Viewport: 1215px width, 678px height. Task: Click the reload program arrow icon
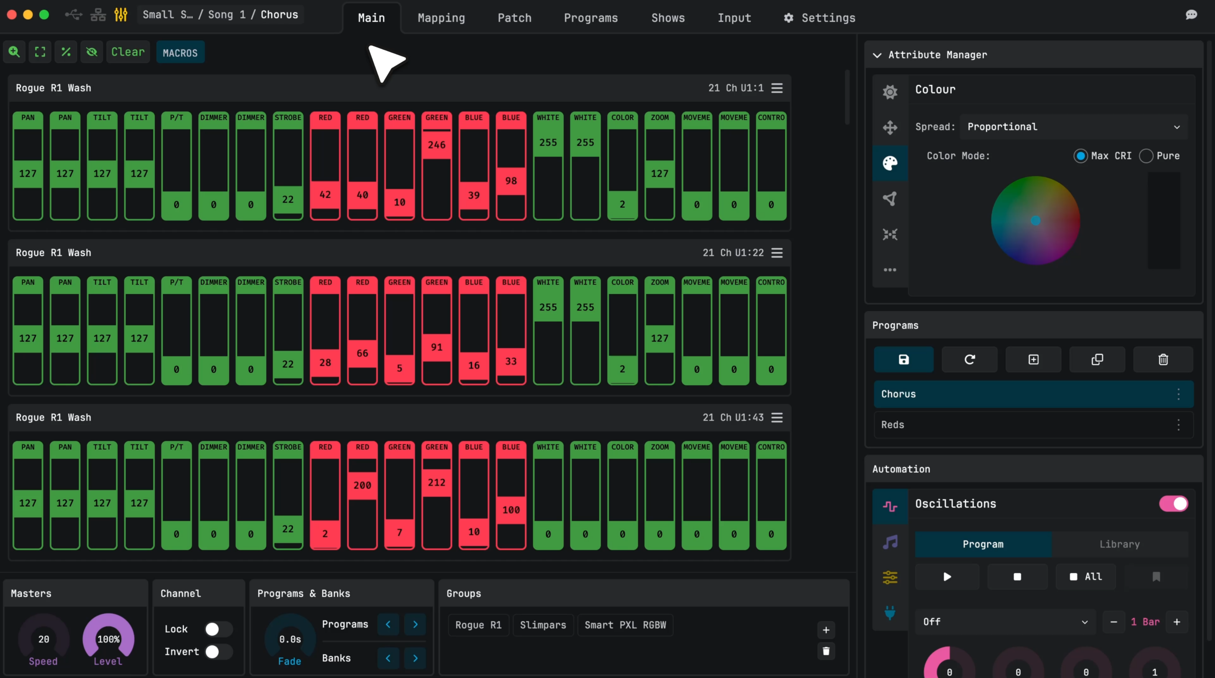pyautogui.click(x=970, y=360)
